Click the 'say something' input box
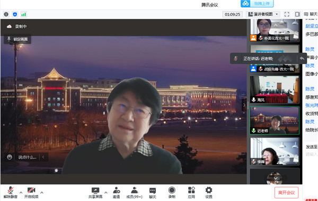The width and height of the screenshot is (318, 201). (27, 157)
